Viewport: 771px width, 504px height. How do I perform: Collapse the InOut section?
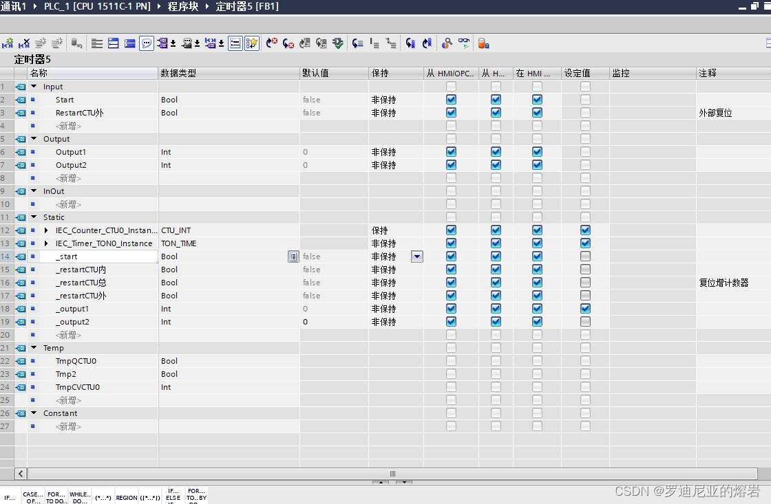(x=34, y=191)
